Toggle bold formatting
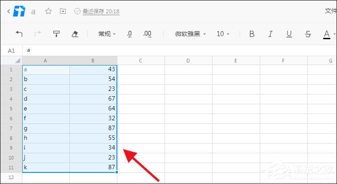Screen dimensions: 337x184 point(252,34)
